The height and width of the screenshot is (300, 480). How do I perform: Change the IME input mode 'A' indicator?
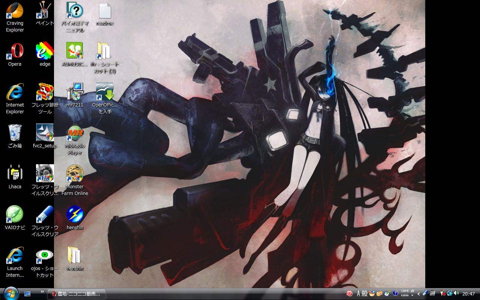(x=358, y=294)
